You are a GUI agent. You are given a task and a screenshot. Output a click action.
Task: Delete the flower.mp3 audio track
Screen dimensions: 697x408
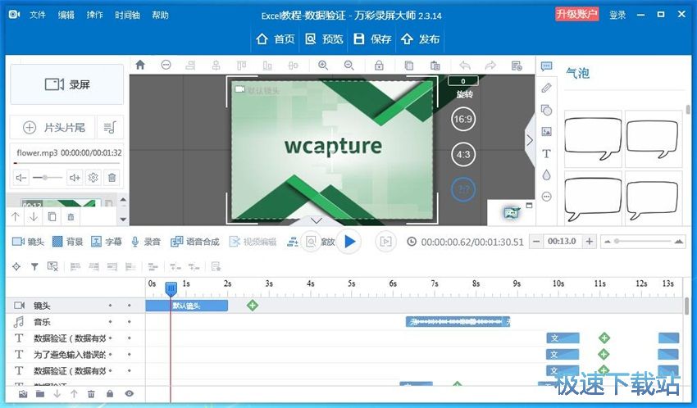pyautogui.click(x=112, y=178)
